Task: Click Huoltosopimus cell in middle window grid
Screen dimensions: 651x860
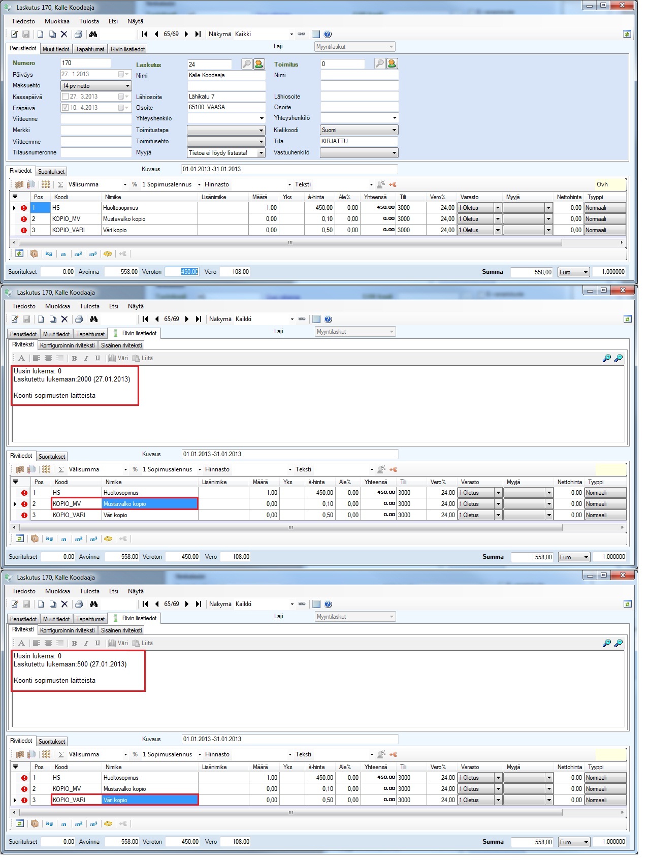Action: (x=150, y=493)
